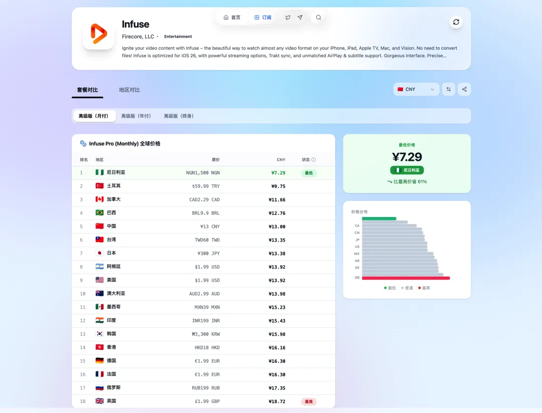Click the Infuse Pro (Monthly) 全球价格 heading
This screenshot has width=542, height=413.
(x=125, y=144)
